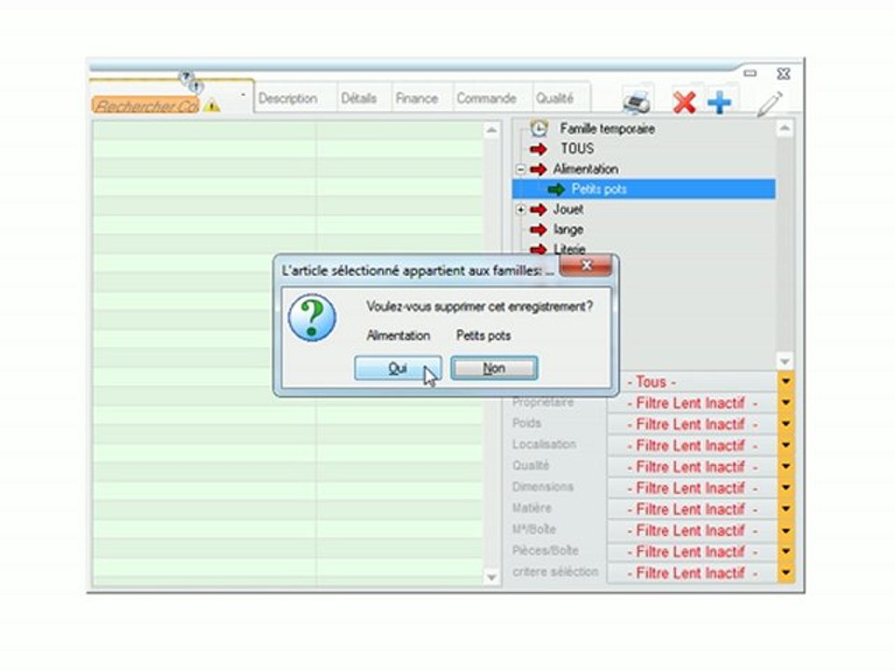
Task: Click the pencil edit icon
Action: 770,103
